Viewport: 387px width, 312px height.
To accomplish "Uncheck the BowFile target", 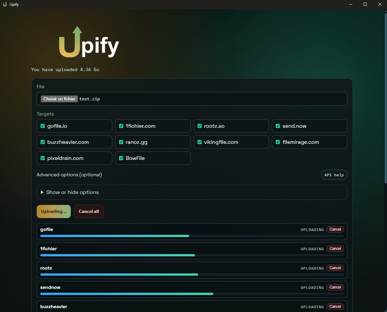I will (121, 158).
